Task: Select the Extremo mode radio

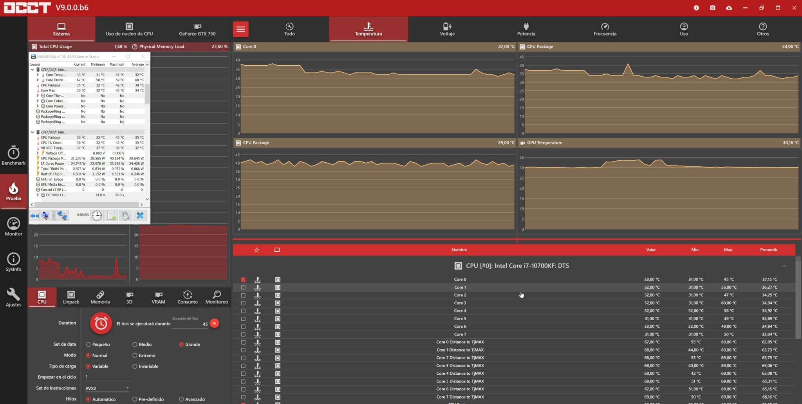Action: click(x=135, y=356)
